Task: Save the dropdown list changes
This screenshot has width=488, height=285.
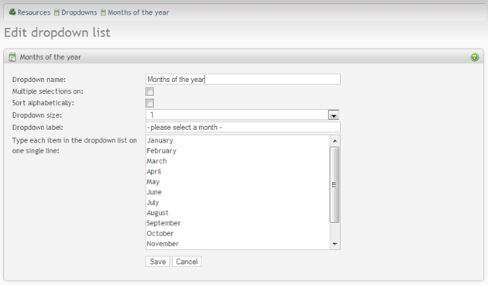Action: [158, 261]
